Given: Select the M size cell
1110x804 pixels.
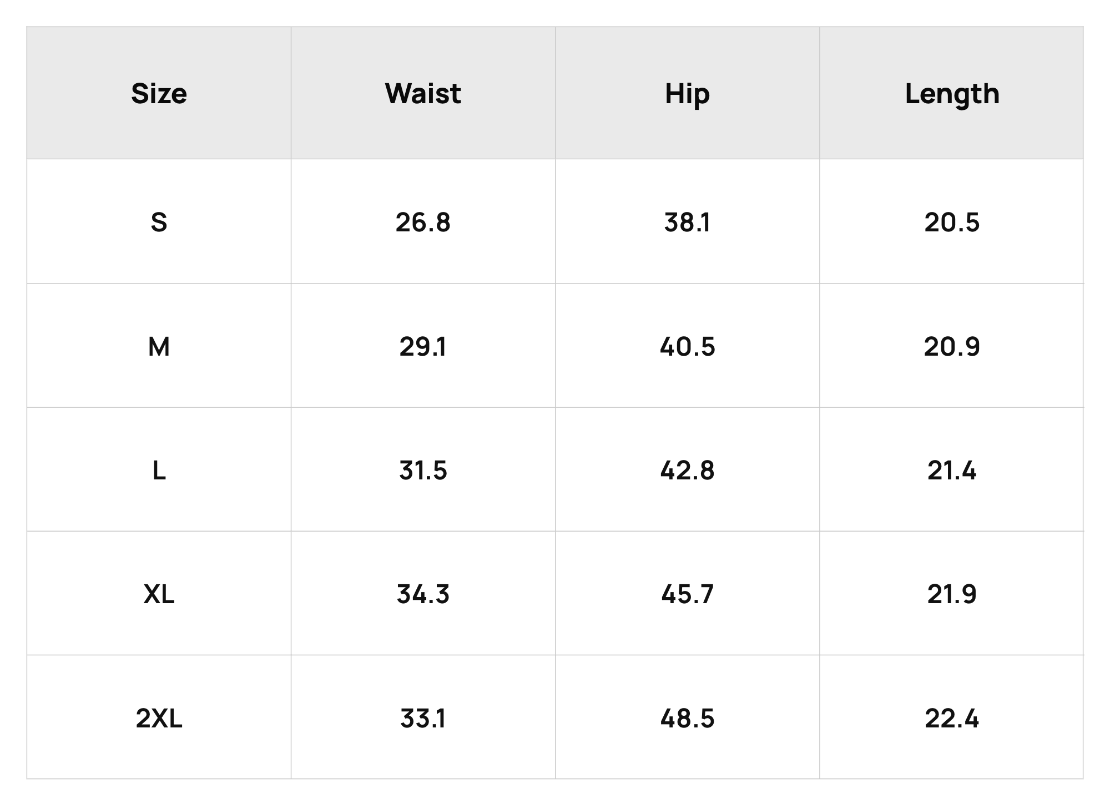Looking at the screenshot, I should tap(159, 347).
